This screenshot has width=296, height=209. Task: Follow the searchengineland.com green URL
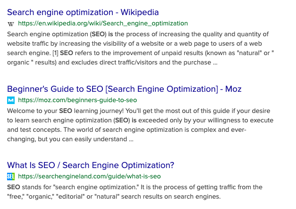[89, 177]
